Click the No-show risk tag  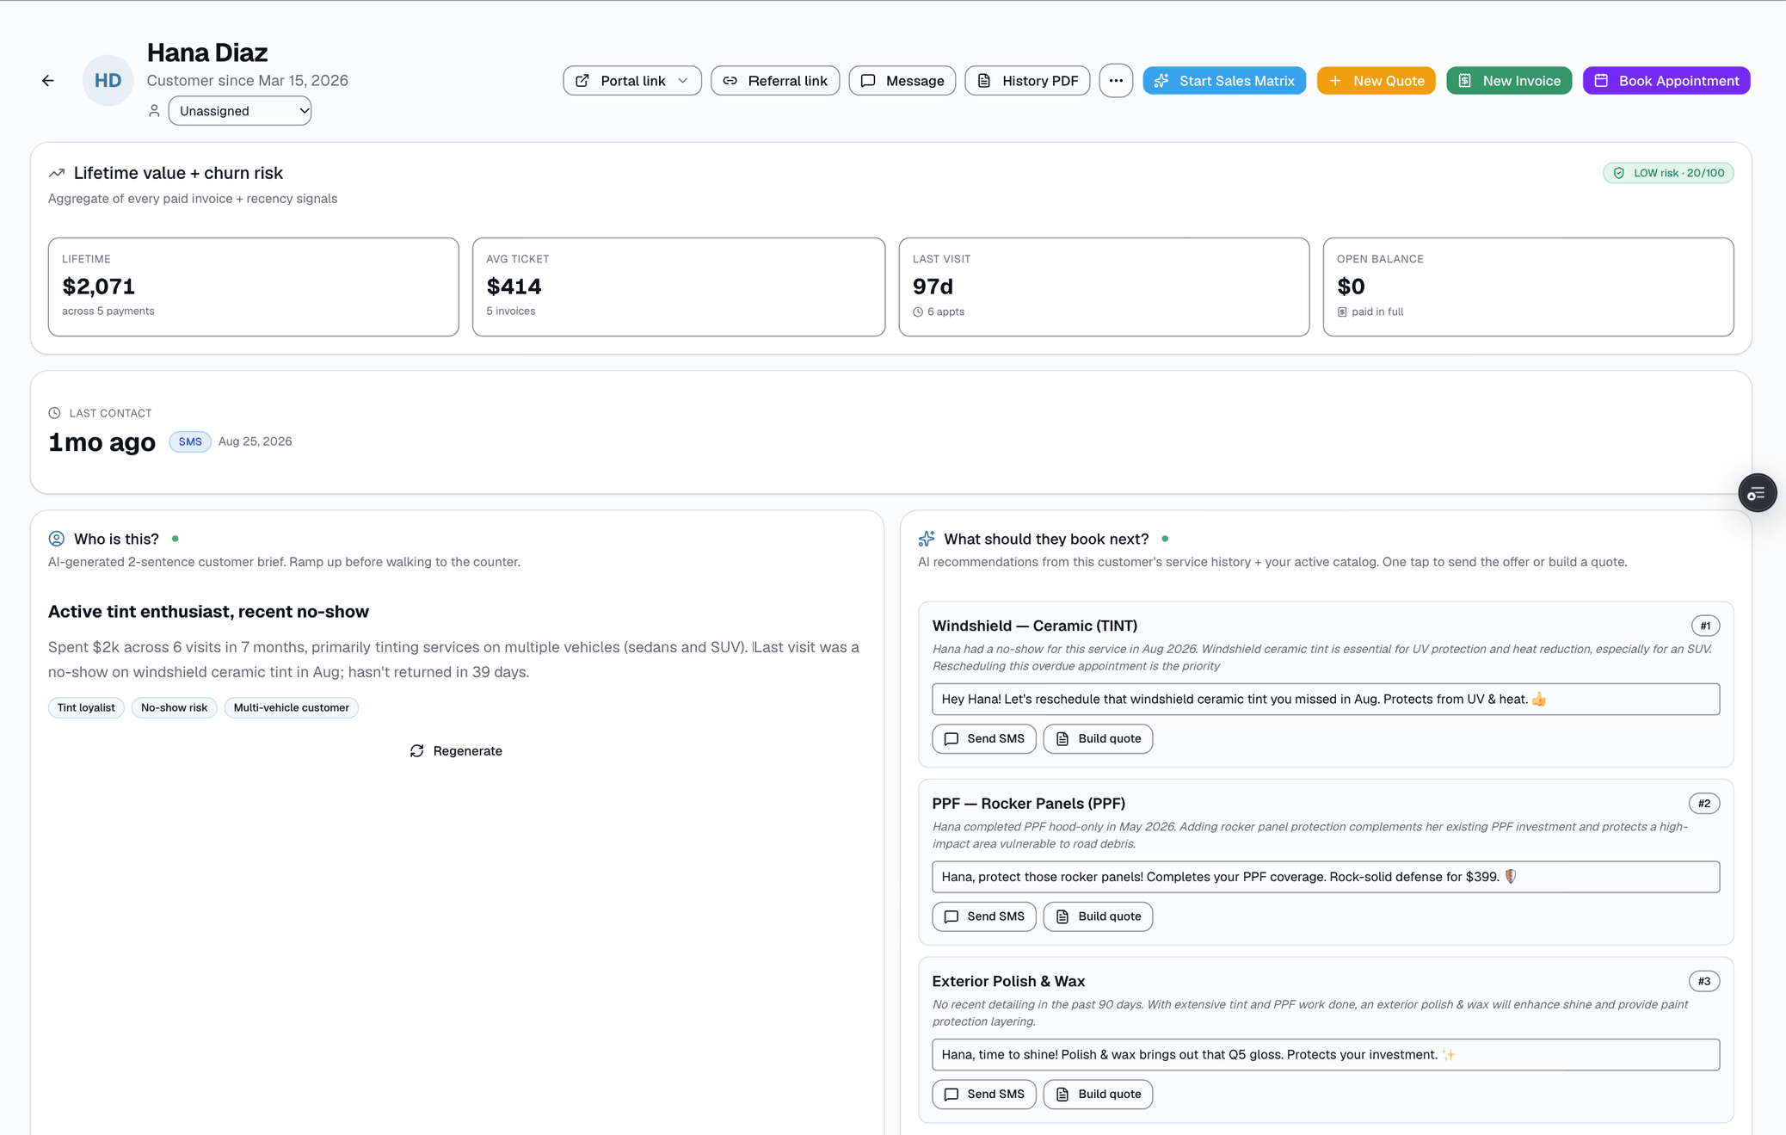tap(174, 707)
